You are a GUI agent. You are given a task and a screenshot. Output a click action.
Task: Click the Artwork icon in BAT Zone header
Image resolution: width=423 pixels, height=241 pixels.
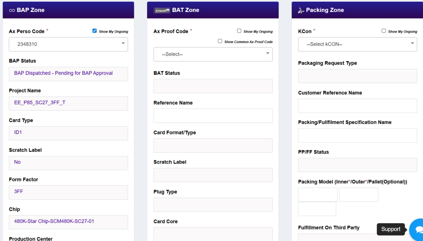(162, 10)
